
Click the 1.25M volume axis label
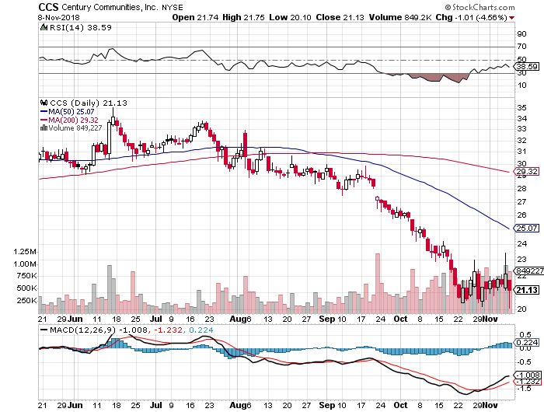coord(25,251)
